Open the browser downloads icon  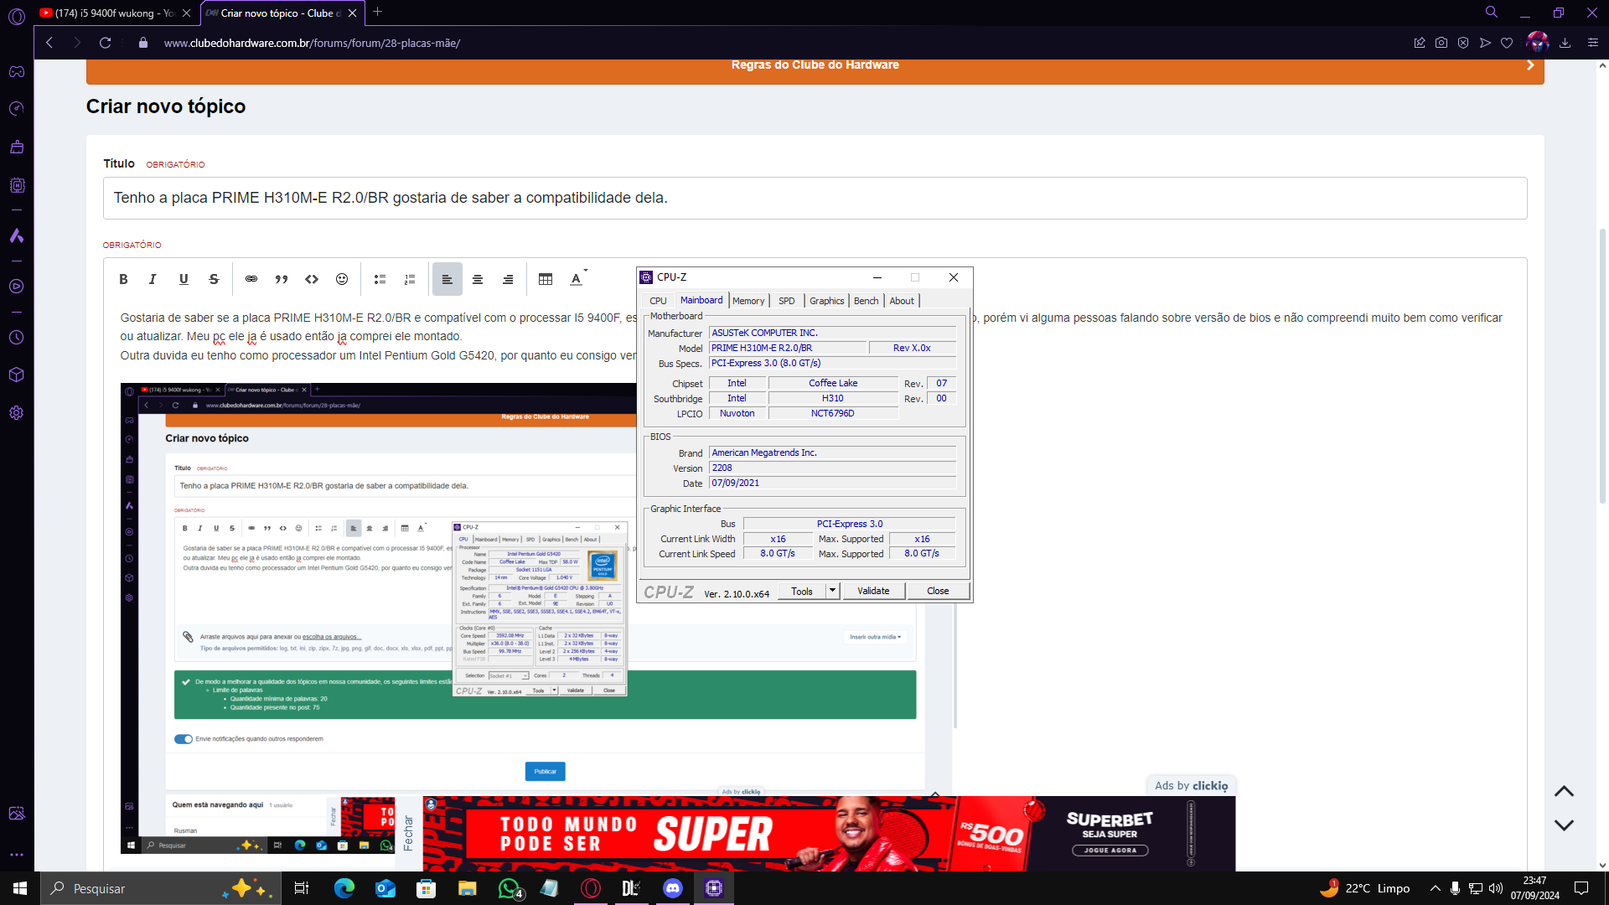tap(1565, 43)
